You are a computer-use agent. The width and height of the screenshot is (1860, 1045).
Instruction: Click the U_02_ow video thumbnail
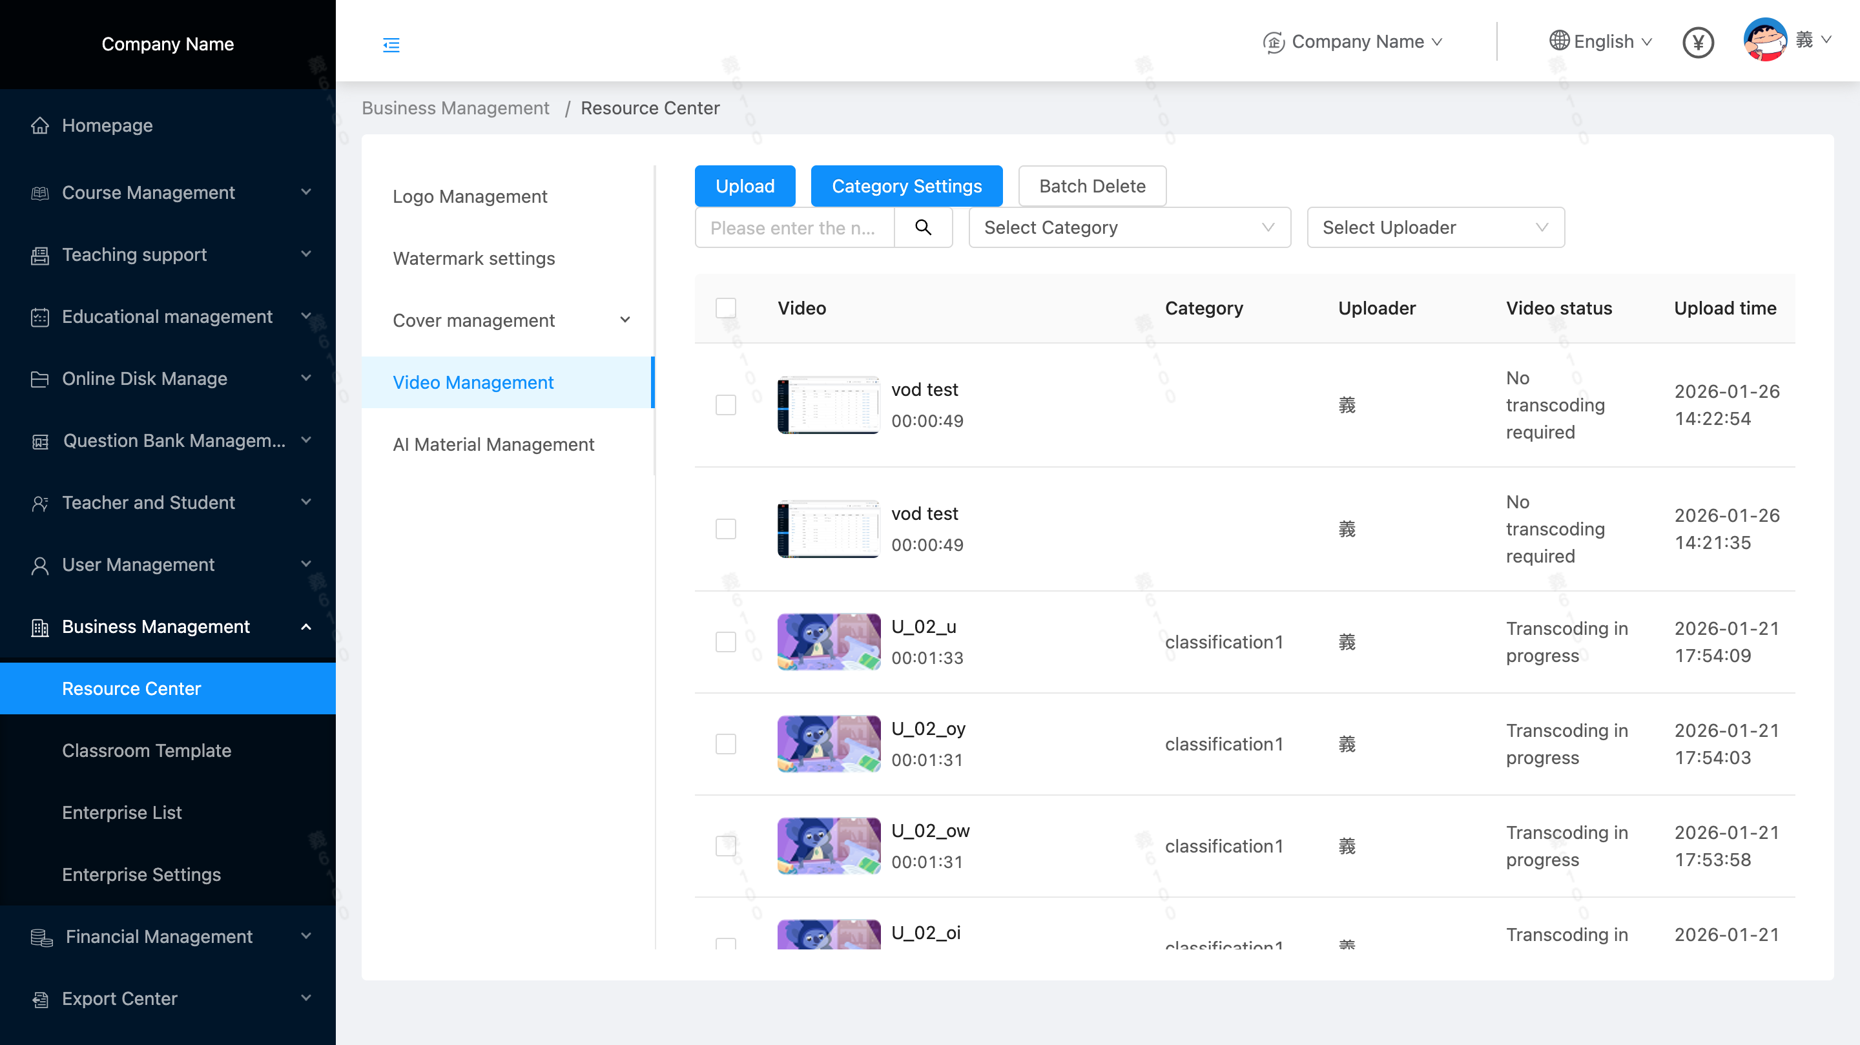828,845
